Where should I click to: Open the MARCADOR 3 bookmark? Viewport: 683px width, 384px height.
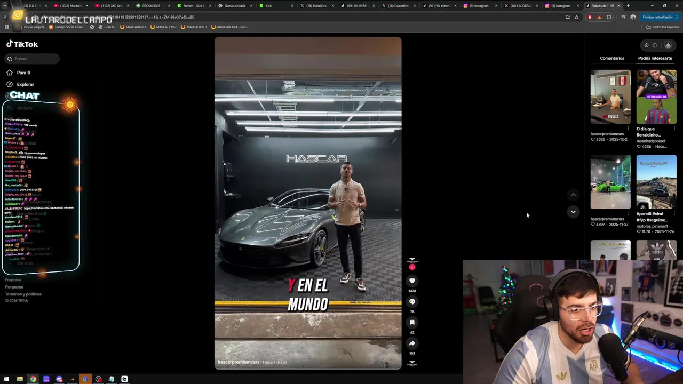[x=194, y=27]
